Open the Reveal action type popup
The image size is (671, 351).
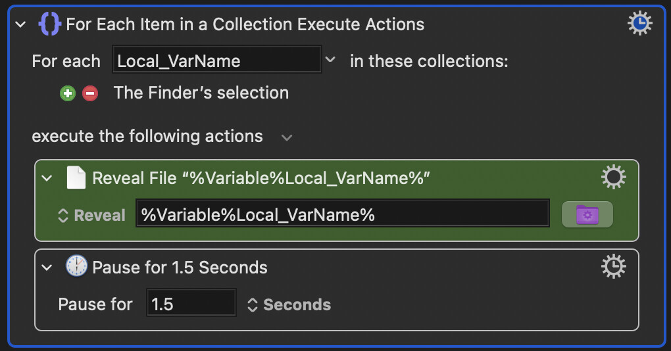pos(91,216)
